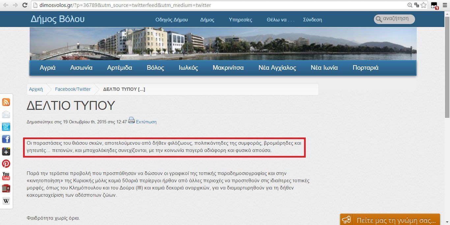Bookmark this page with the star icon
This screenshot has width=450, height=225.
[424, 5]
